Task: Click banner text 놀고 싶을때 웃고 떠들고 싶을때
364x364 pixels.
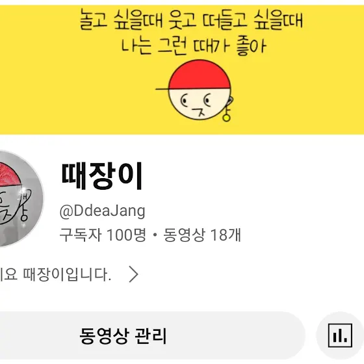Action: [x=191, y=19]
